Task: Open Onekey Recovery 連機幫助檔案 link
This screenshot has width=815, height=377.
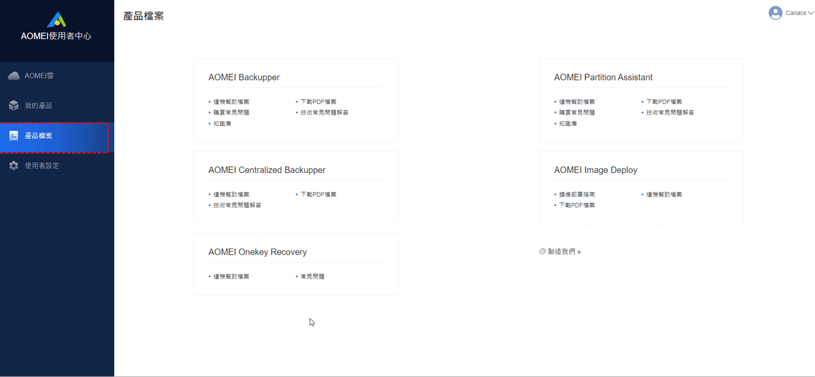Action: click(x=231, y=276)
